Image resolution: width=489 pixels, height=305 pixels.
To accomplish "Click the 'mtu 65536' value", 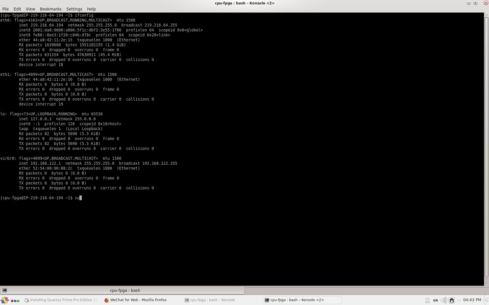I will click(x=92, y=114).
